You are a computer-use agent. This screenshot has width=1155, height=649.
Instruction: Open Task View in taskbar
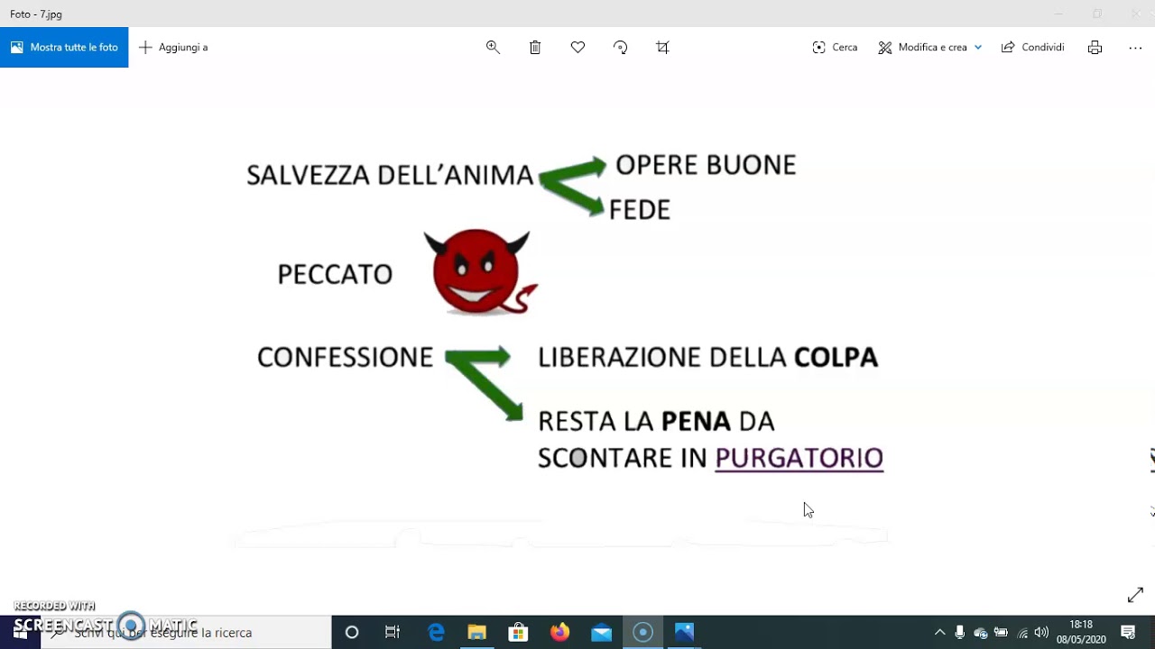coord(393,632)
